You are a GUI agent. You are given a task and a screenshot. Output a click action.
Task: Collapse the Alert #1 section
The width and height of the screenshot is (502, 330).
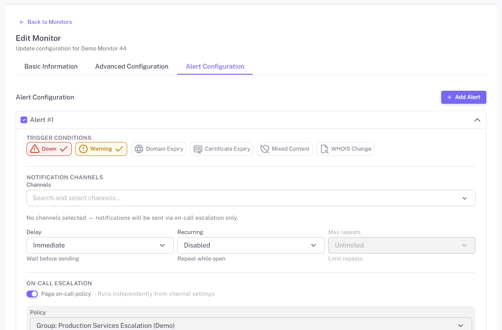click(x=477, y=119)
